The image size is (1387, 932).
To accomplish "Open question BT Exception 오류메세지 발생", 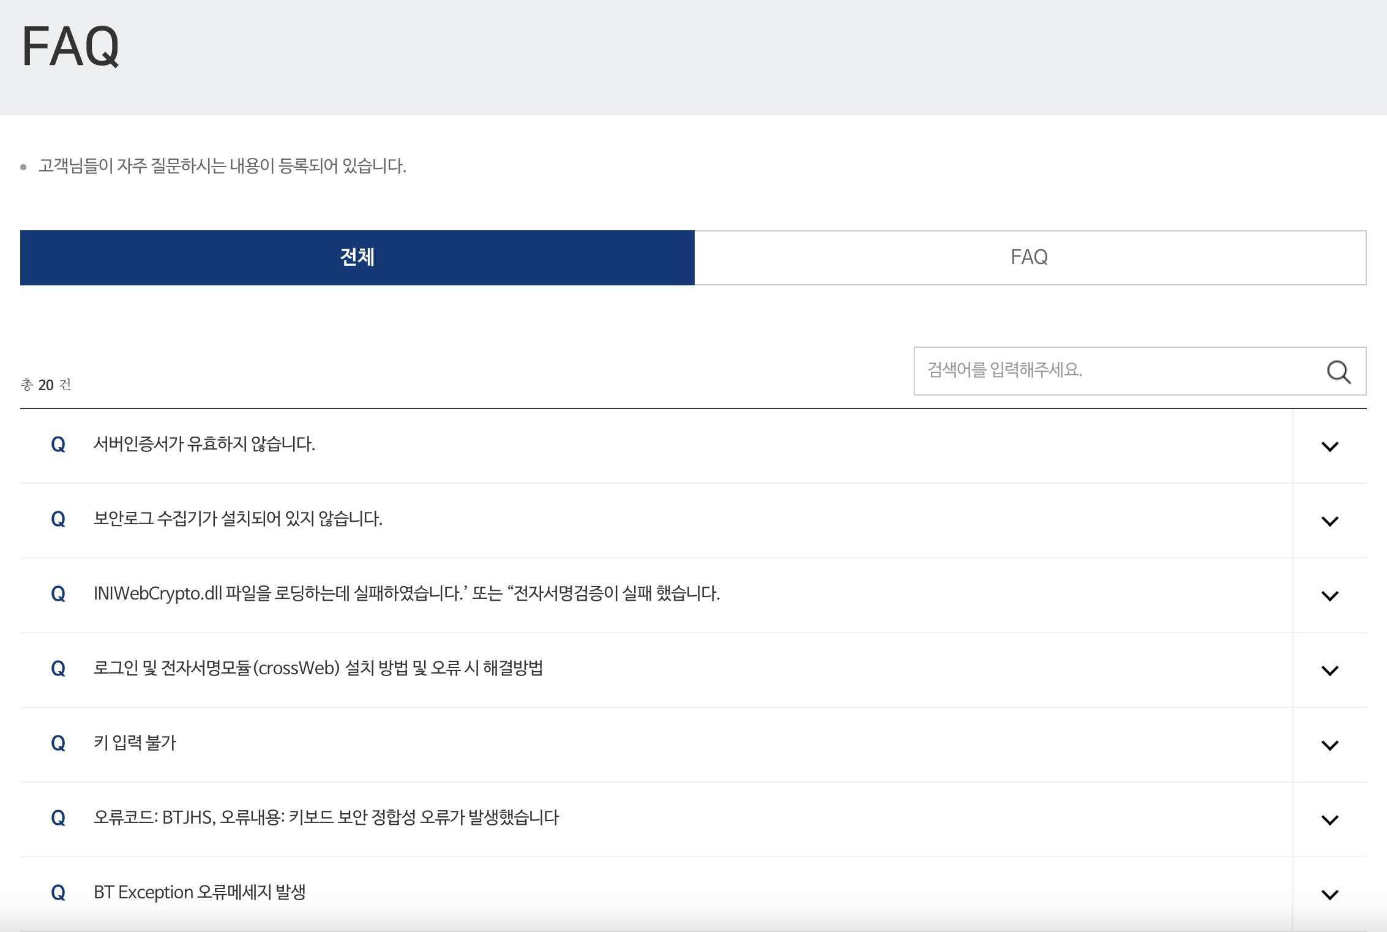I will (x=200, y=892).
